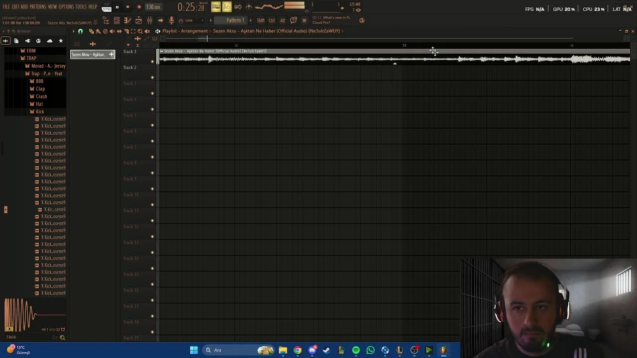The width and height of the screenshot is (637, 358).
Task: Click the orange arrow toolbar icon
Action: click(x=160, y=20)
